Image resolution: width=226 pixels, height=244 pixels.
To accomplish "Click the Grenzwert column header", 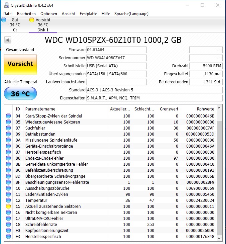I will click(x=168, y=109).
